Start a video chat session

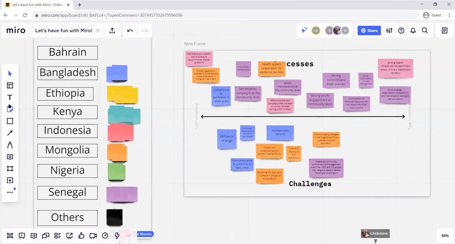click(93, 235)
